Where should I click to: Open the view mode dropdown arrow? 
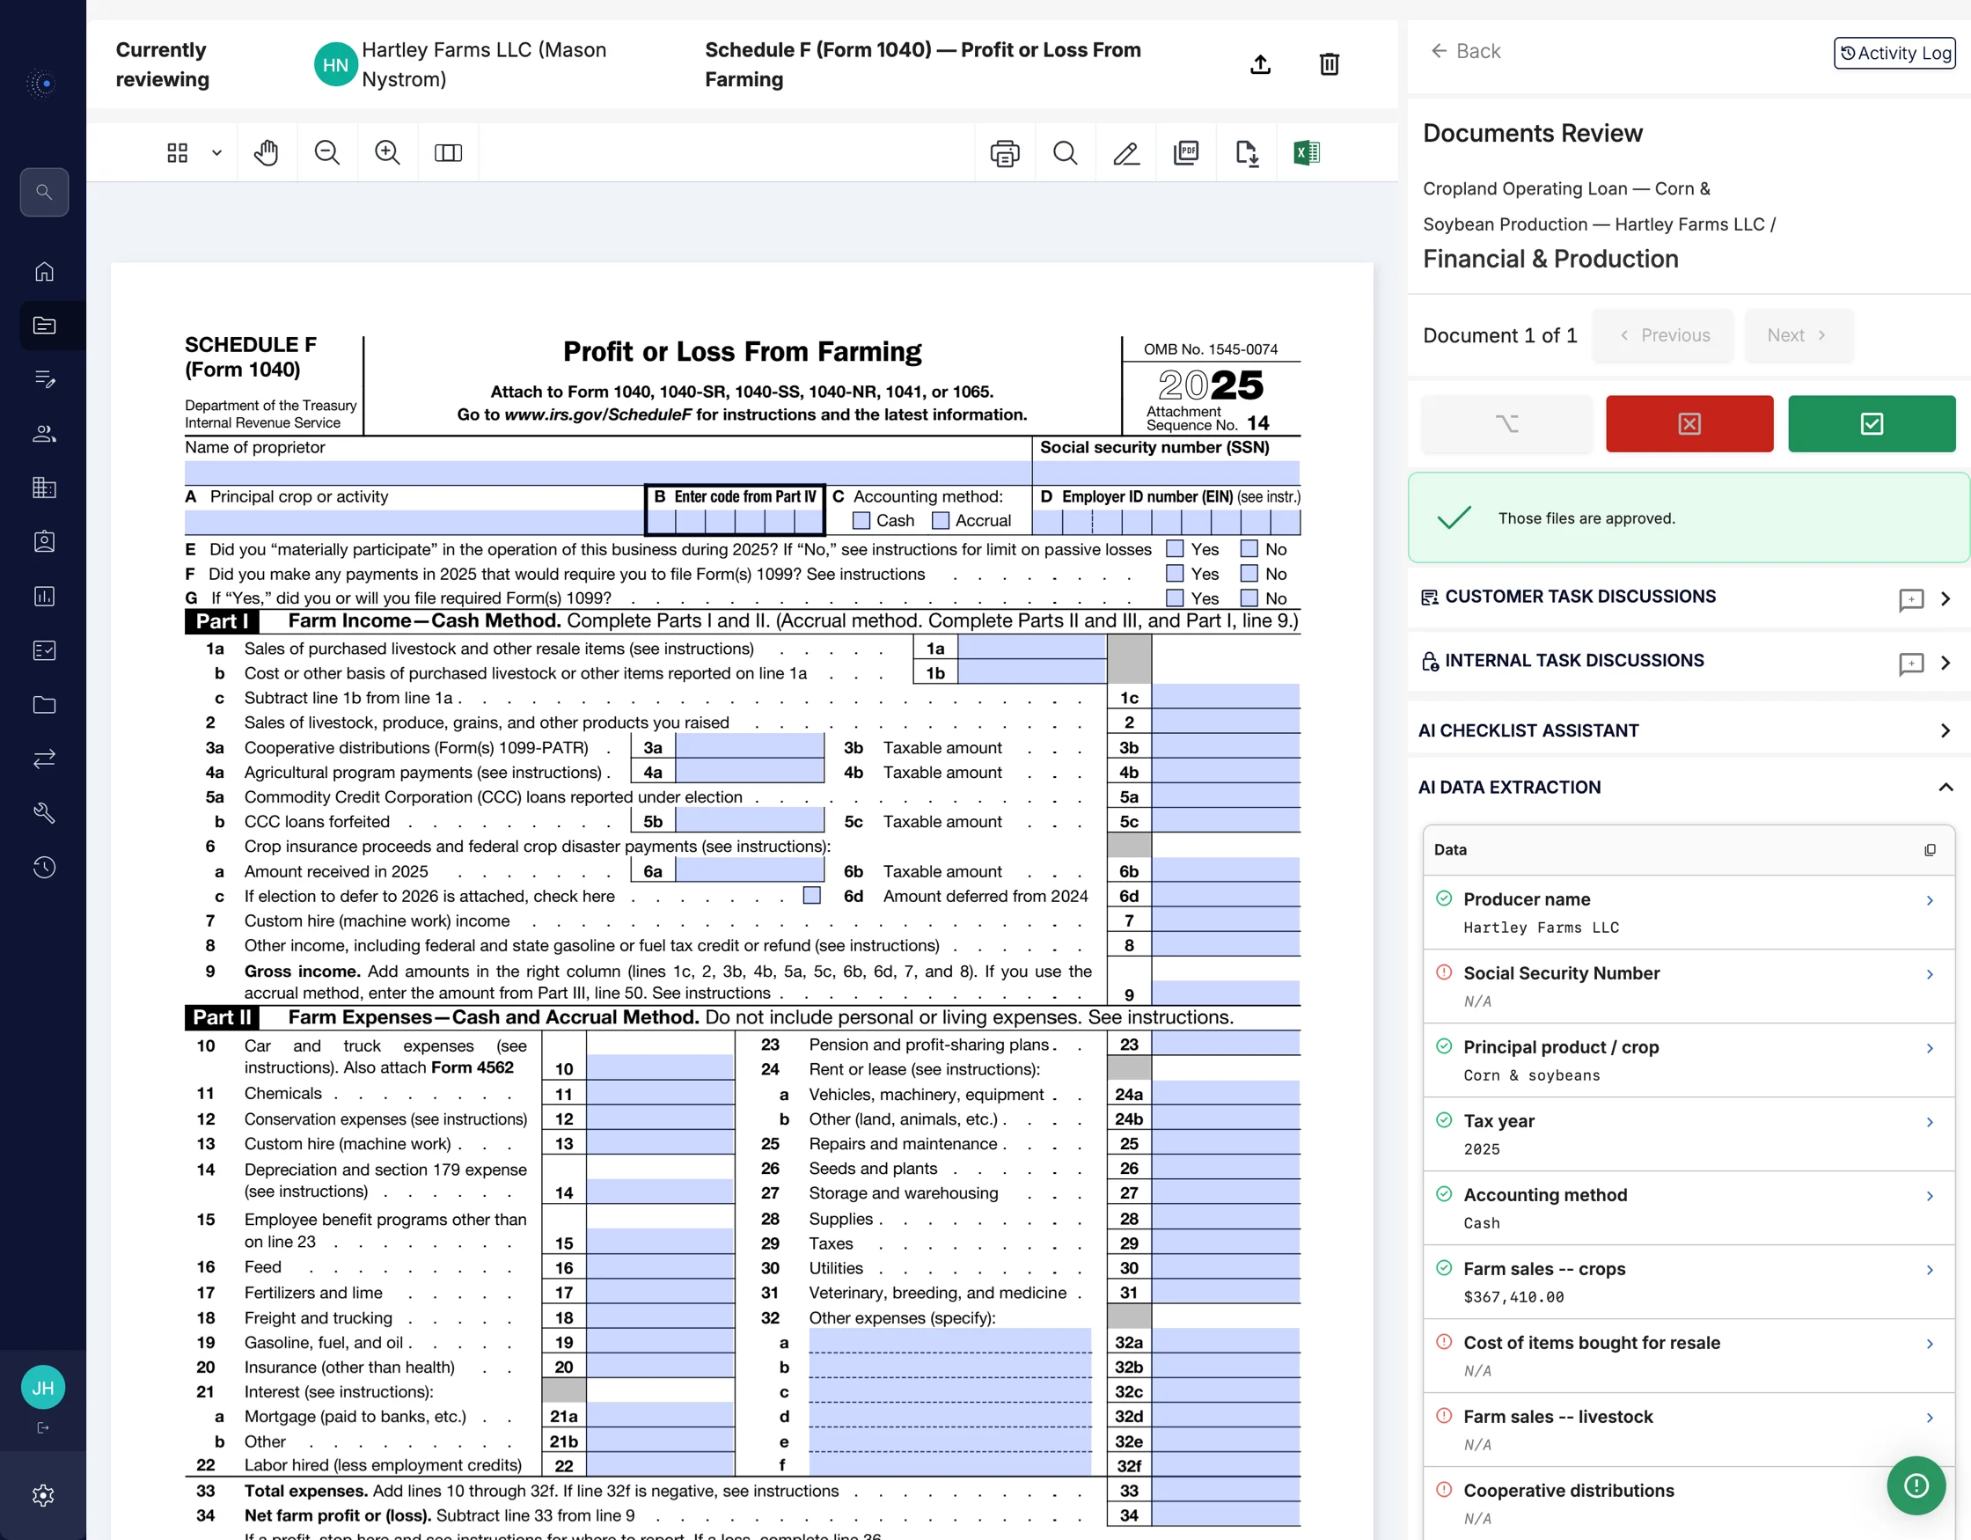[216, 152]
